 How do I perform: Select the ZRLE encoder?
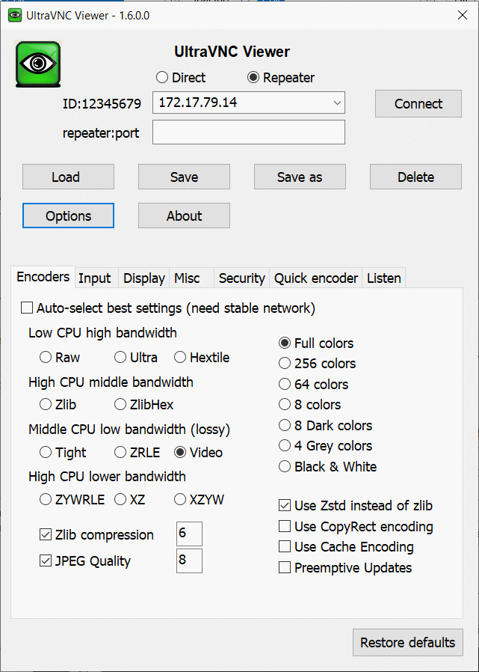[x=120, y=453]
